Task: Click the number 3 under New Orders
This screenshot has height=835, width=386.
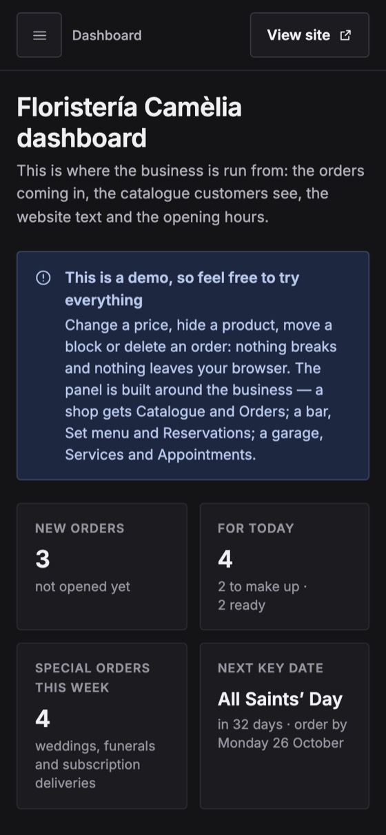Action: (43, 559)
